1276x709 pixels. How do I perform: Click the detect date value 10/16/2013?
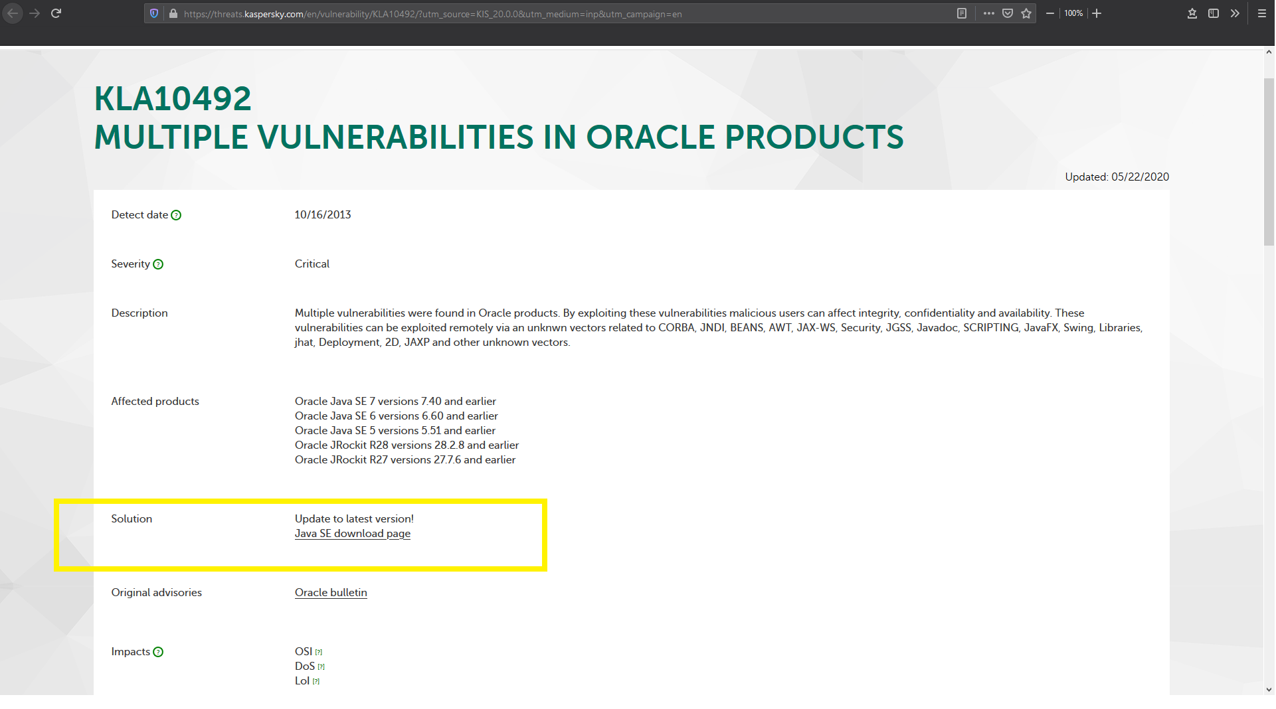coord(323,215)
